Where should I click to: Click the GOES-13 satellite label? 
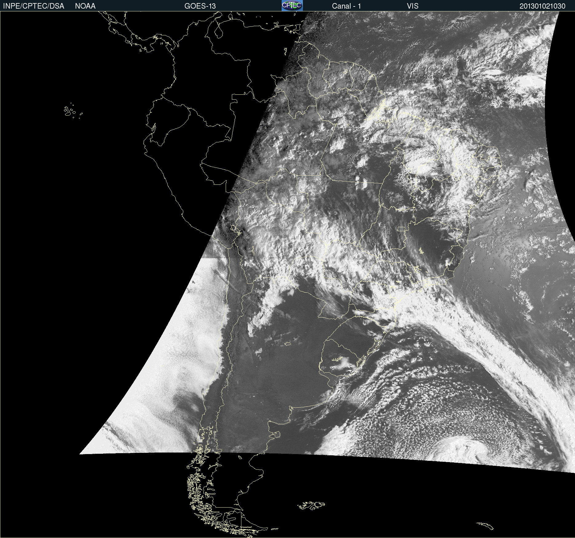(x=200, y=6)
